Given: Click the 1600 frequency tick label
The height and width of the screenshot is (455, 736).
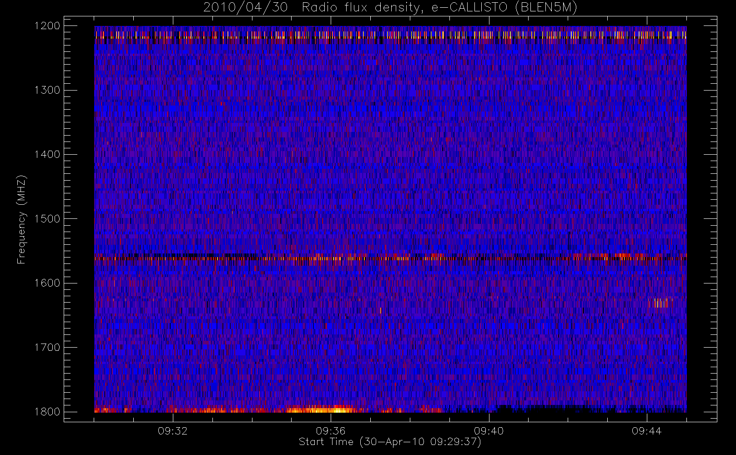Looking at the screenshot, I should click(x=47, y=283).
